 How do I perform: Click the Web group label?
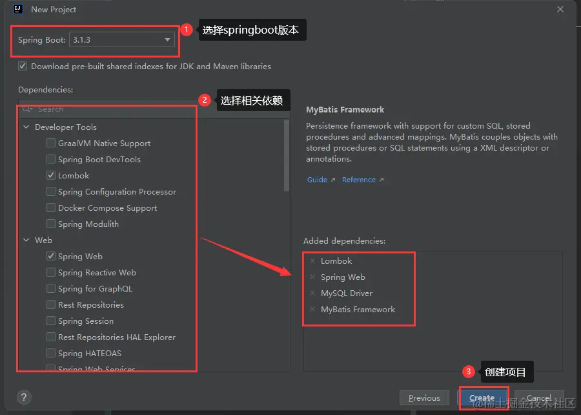pyautogui.click(x=43, y=240)
